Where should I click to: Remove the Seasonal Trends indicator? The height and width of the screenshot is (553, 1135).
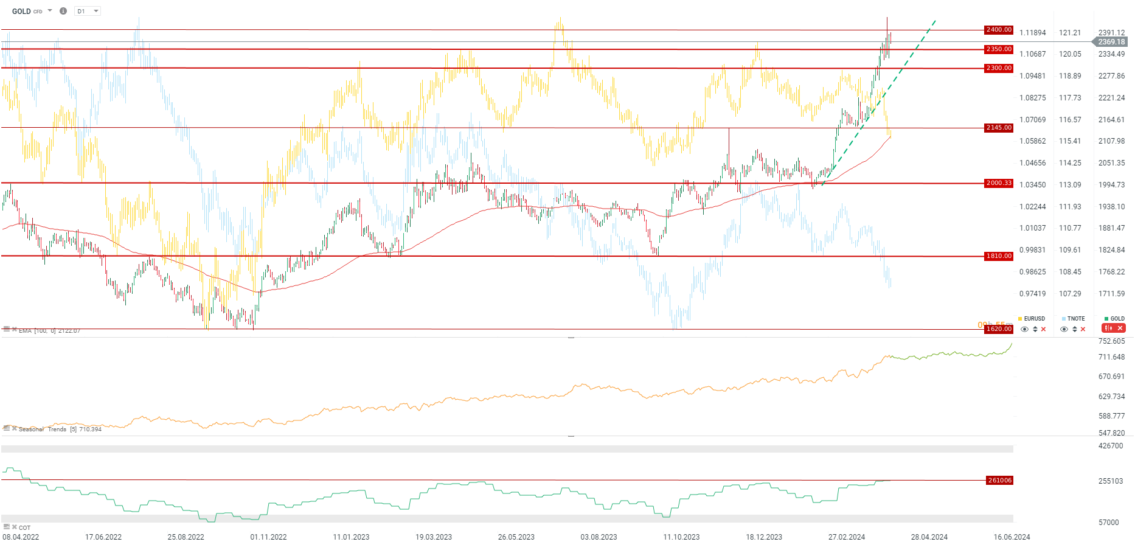pos(14,428)
